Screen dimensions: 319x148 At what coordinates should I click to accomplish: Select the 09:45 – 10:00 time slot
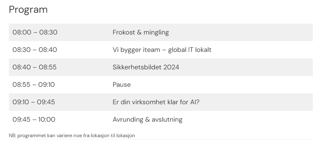[x=34, y=120]
